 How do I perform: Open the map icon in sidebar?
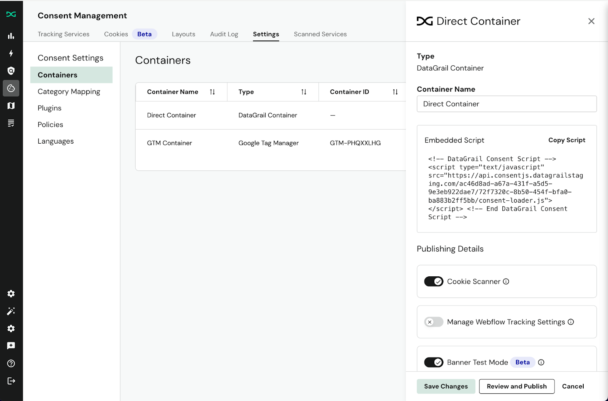(x=11, y=106)
